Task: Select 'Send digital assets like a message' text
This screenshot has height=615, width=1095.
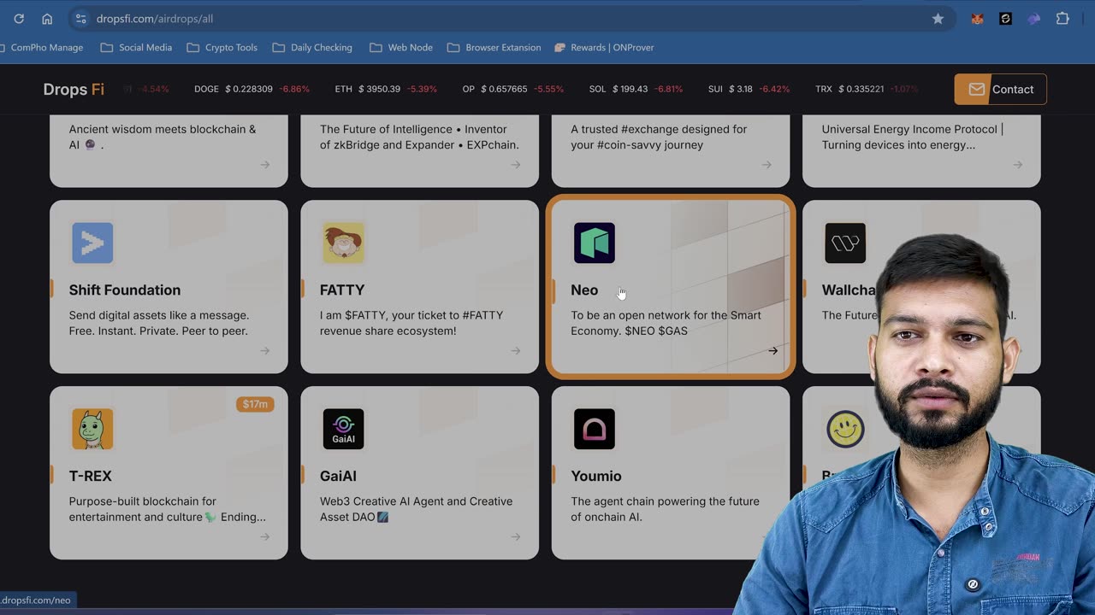Action: click(x=159, y=323)
